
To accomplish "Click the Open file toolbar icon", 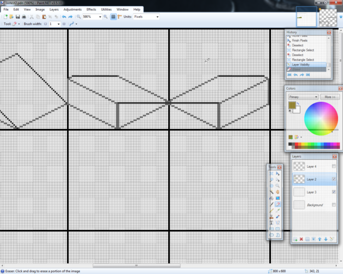I will (x=12, y=17).
